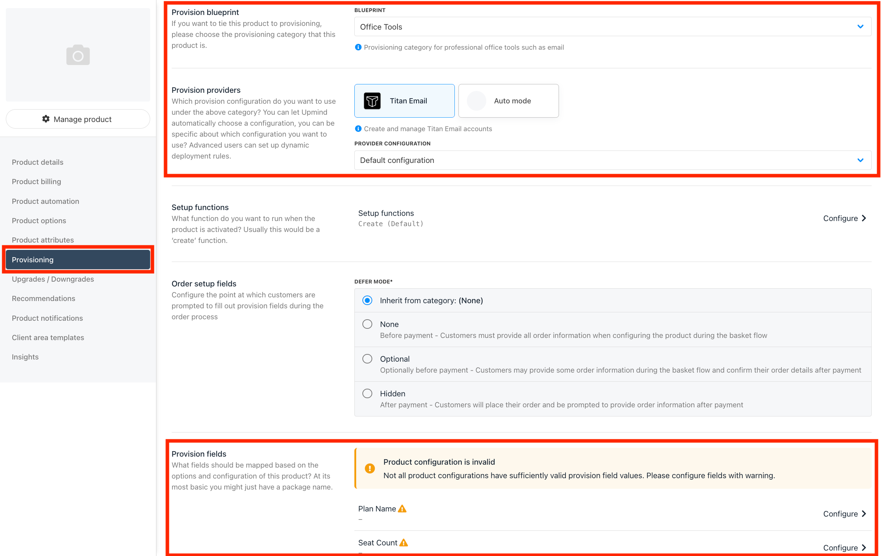887x556 pixels.
Task: Click info icon beside provisioning category description
Action: [358, 47]
